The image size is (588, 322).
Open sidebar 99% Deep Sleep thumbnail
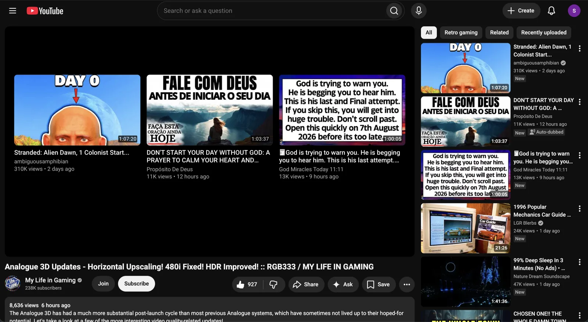(x=466, y=282)
